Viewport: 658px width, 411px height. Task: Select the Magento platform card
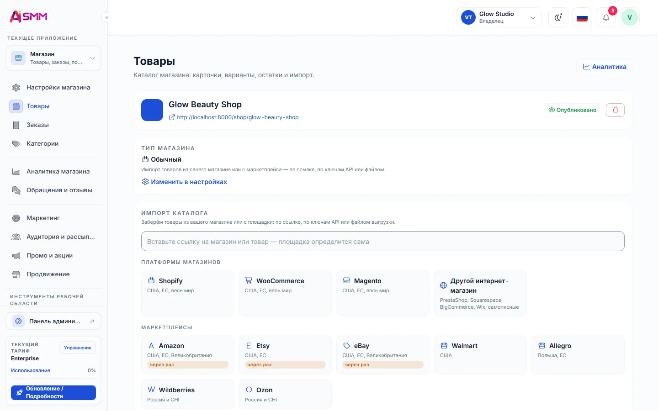coord(383,293)
